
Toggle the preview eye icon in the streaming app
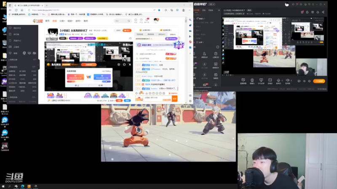pos(304,81)
